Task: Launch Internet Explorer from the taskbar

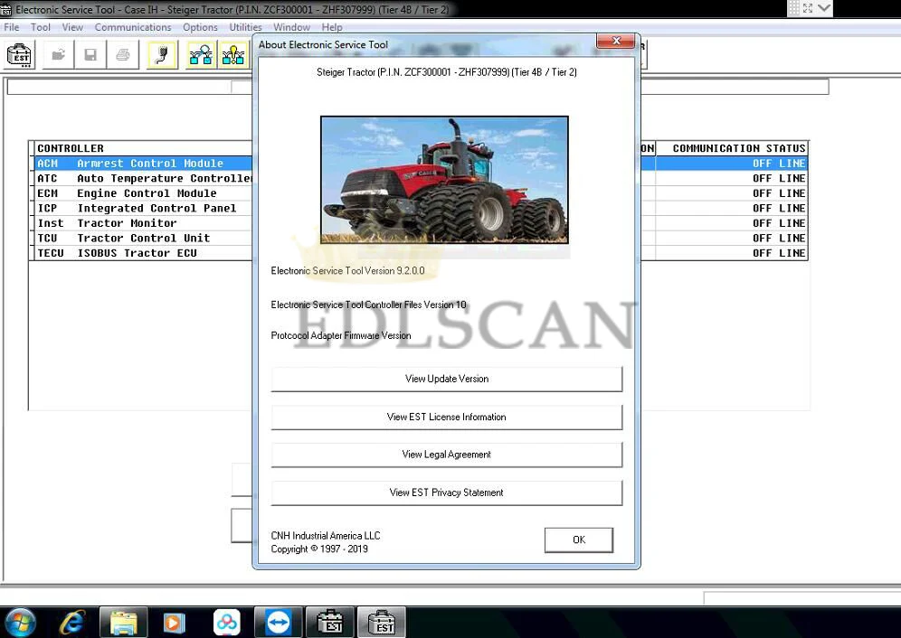Action: tap(72, 623)
